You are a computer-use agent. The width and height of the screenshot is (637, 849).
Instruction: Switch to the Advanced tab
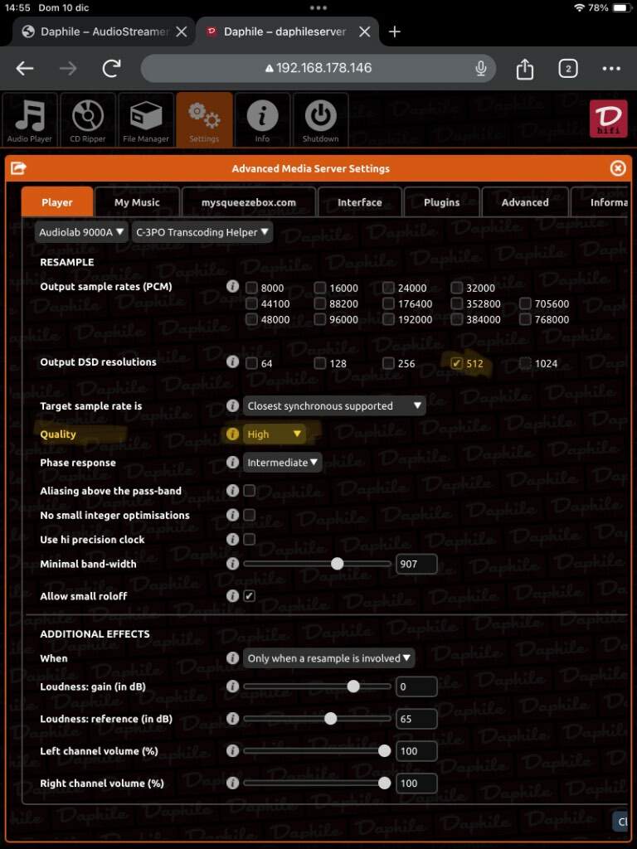pos(525,202)
